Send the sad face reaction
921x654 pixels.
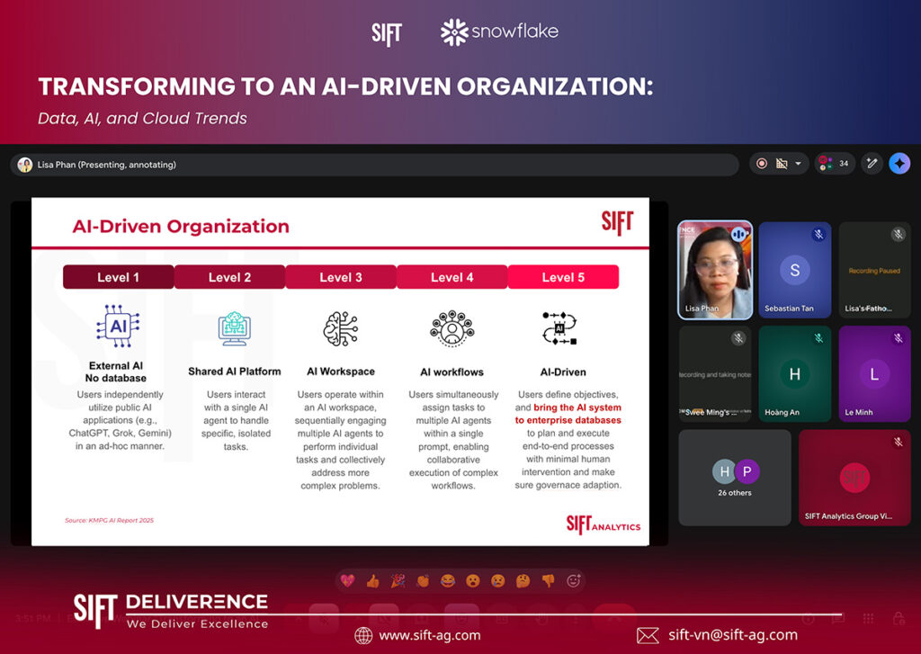tap(498, 581)
